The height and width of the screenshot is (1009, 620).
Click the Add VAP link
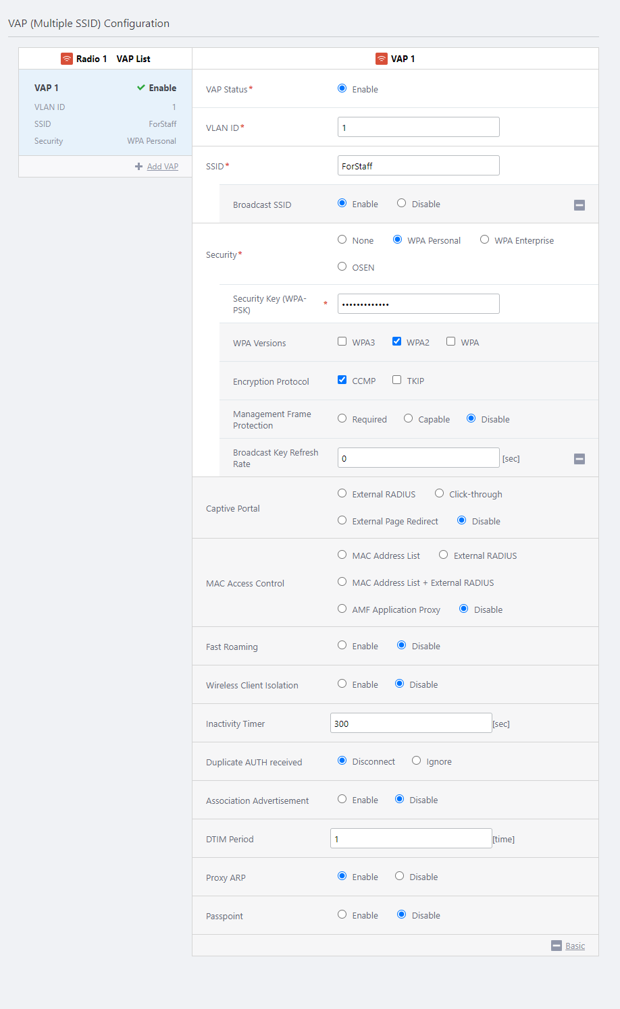coord(163,167)
